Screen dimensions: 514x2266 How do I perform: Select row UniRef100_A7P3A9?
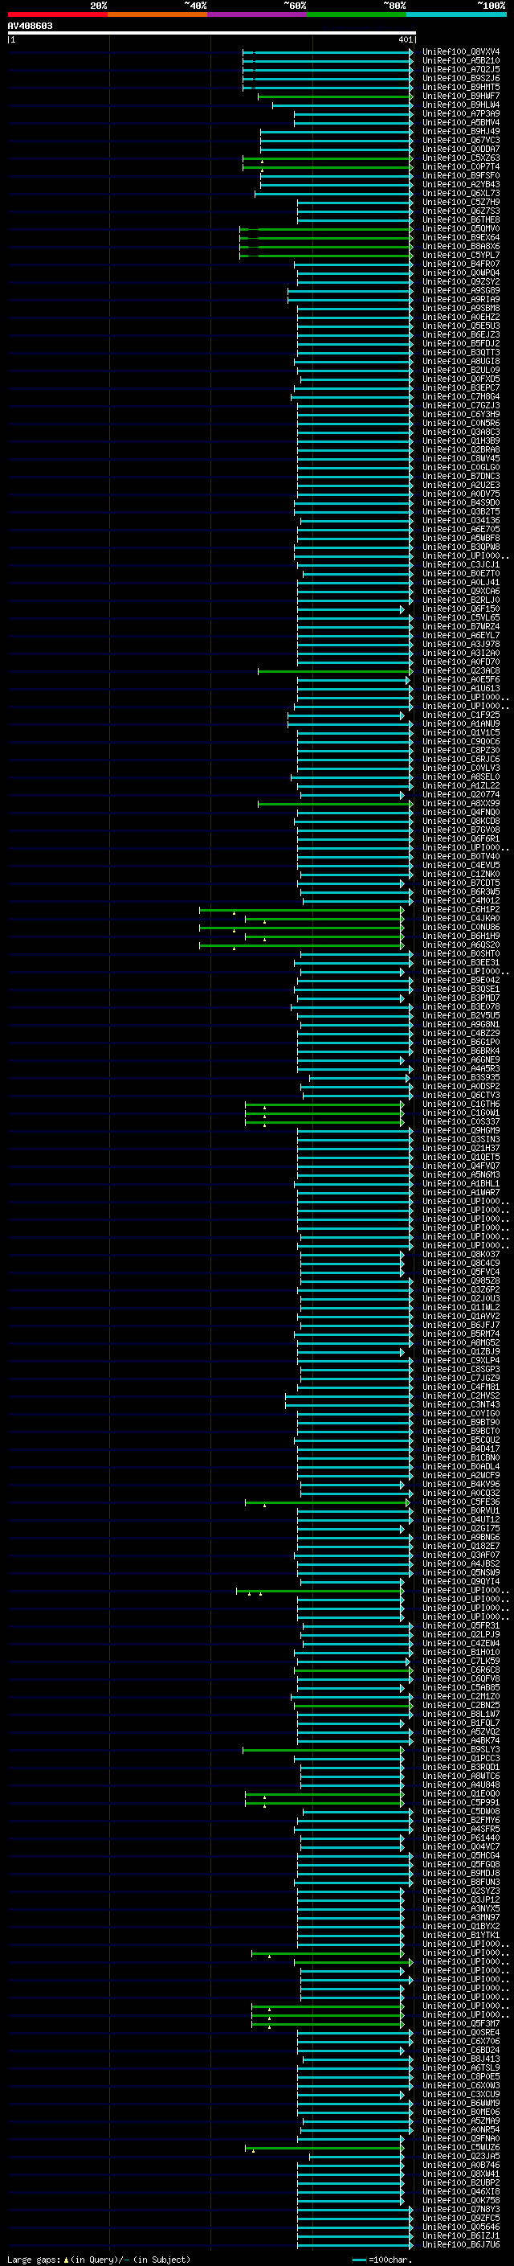click(460, 113)
